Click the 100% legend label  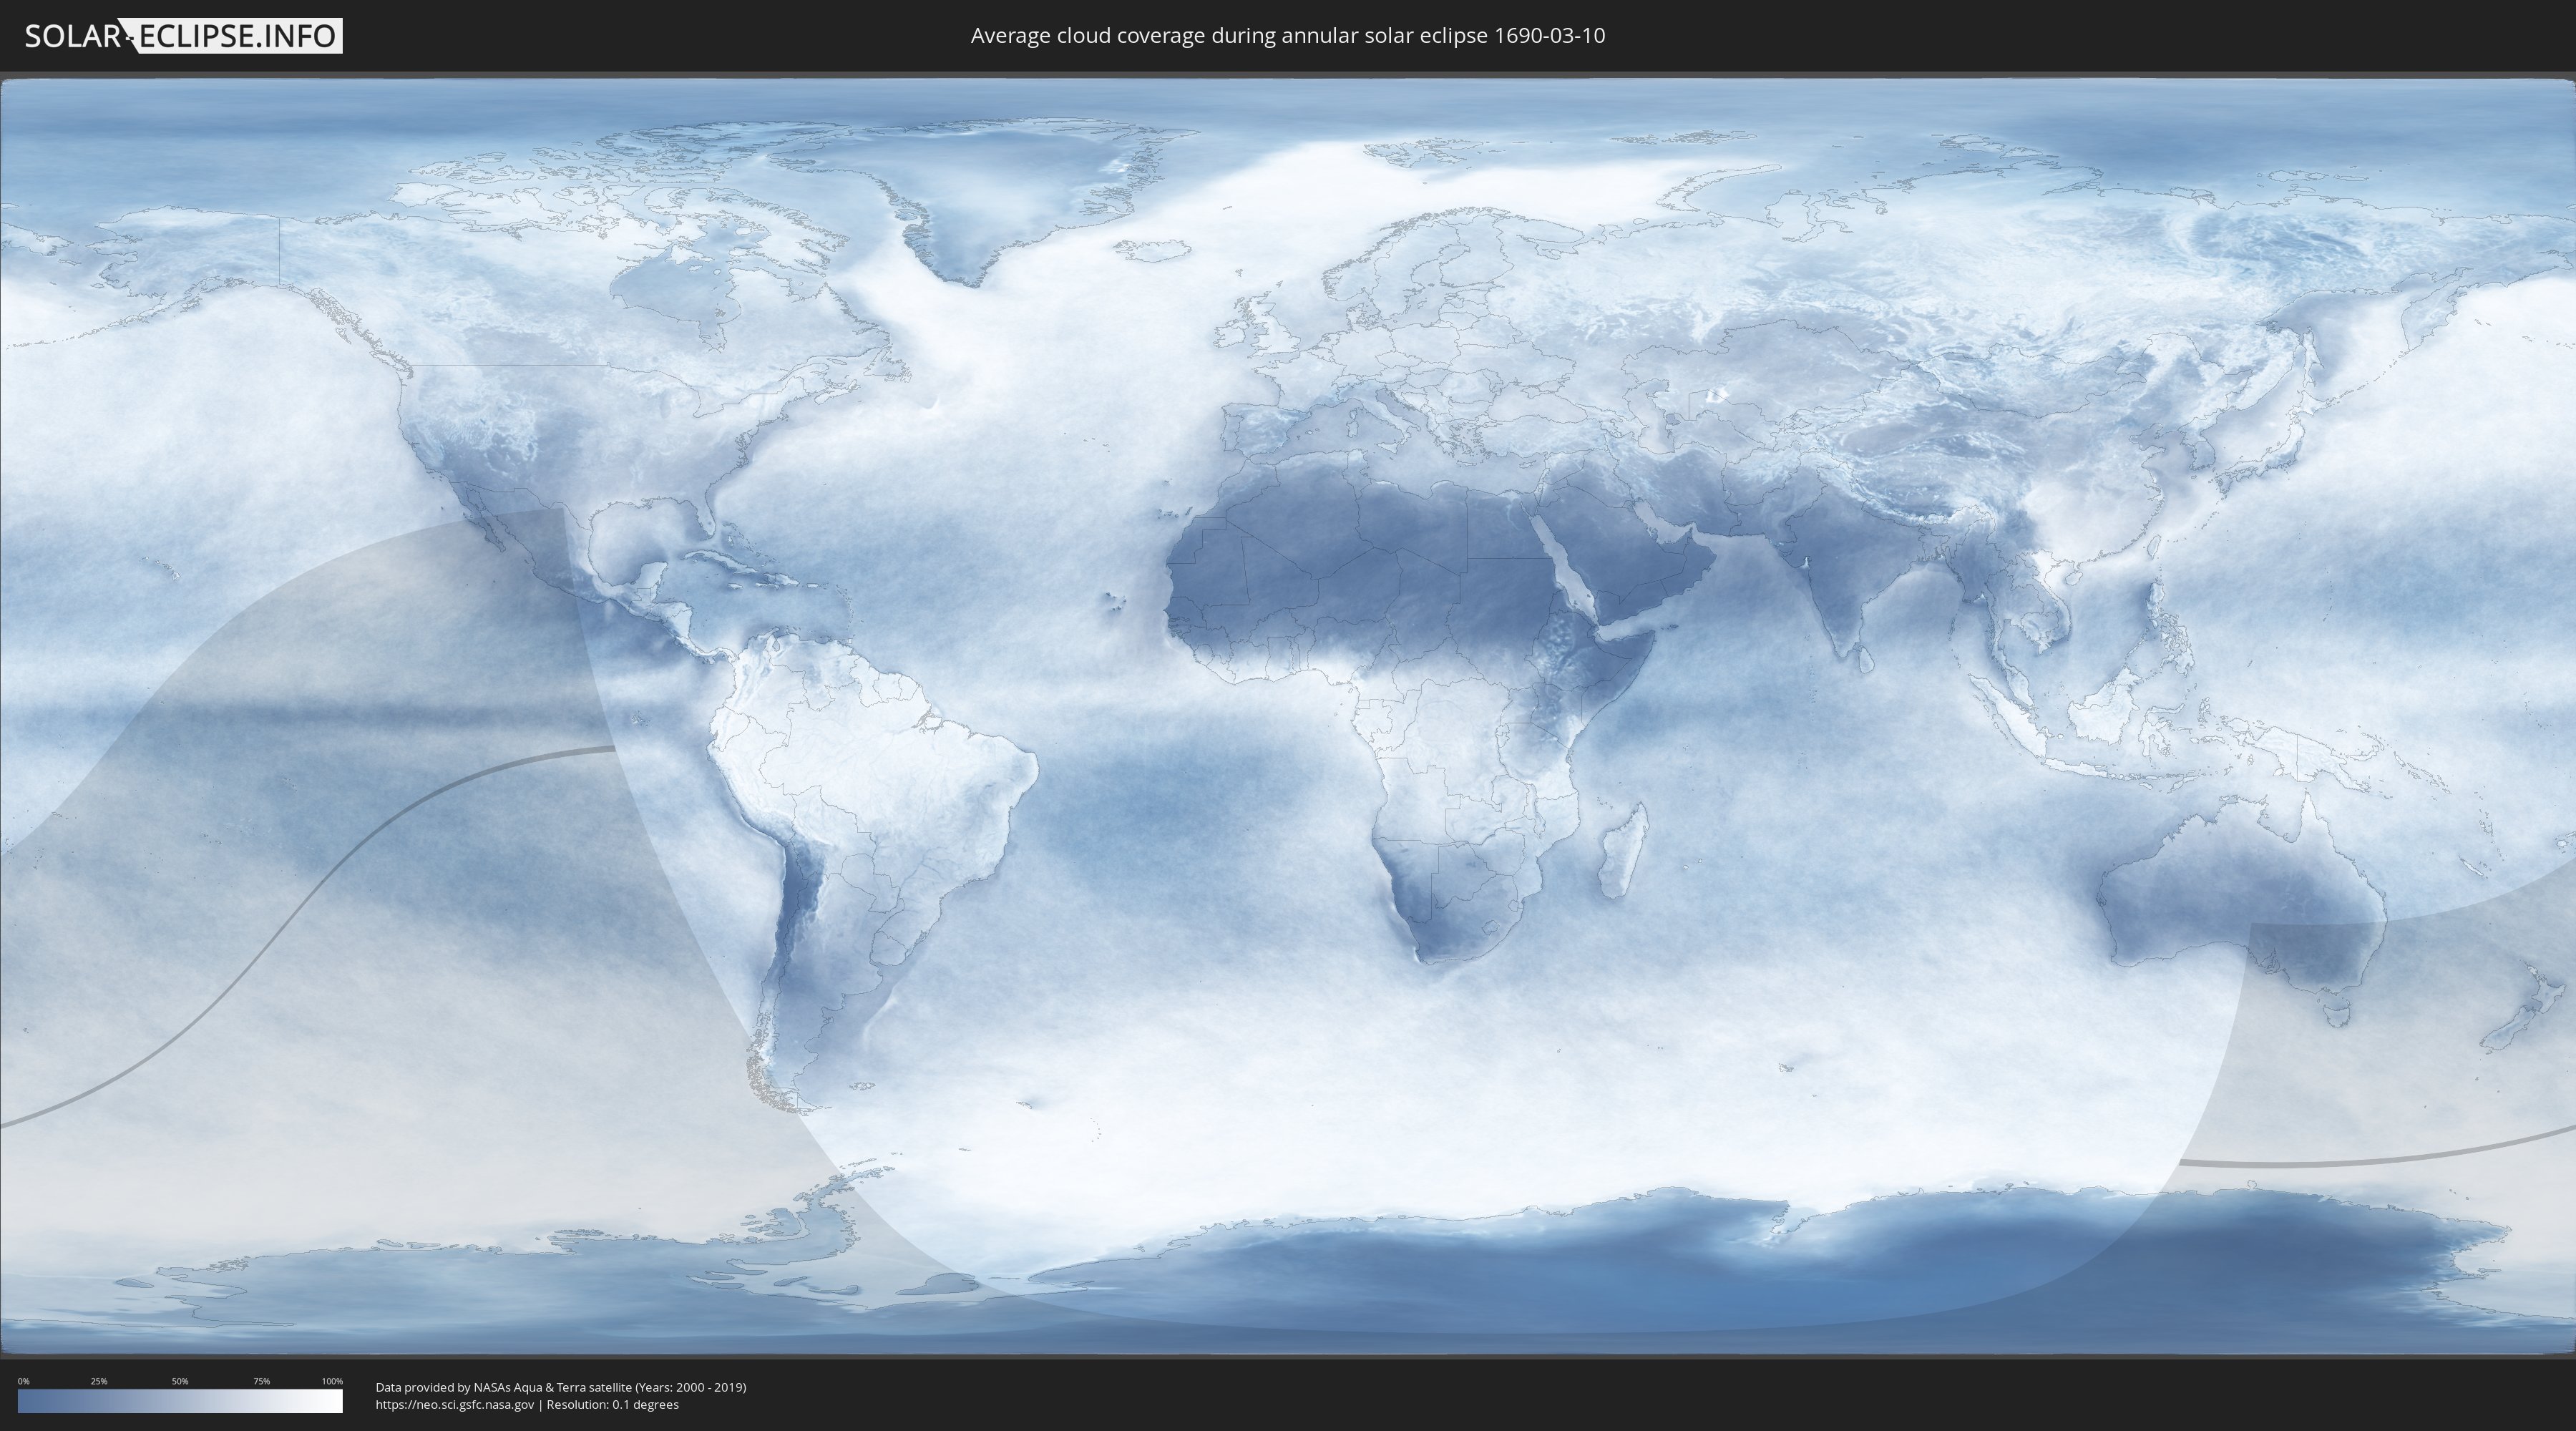point(332,1381)
